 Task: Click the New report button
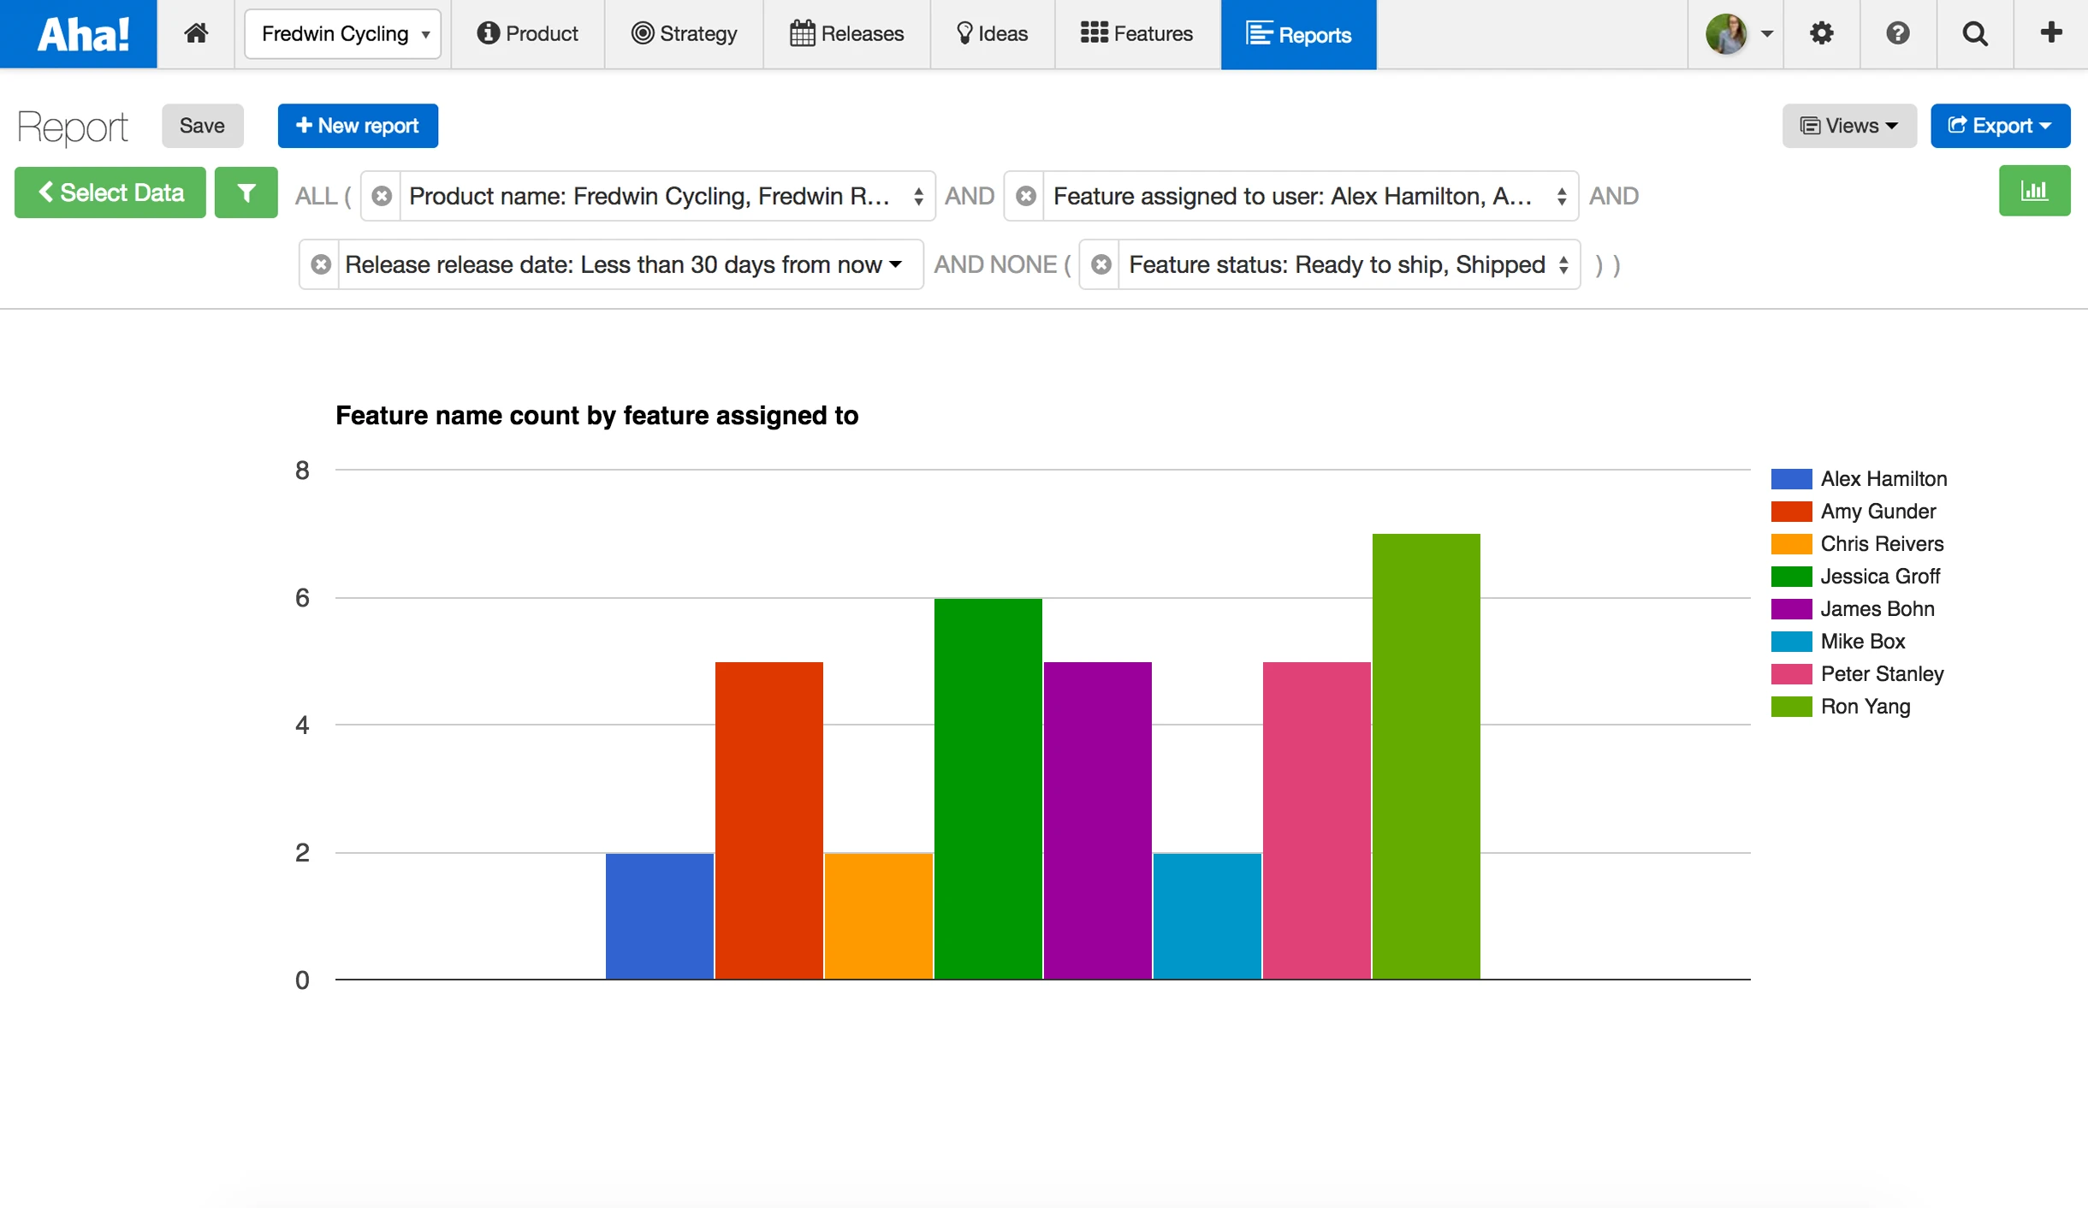coord(358,126)
